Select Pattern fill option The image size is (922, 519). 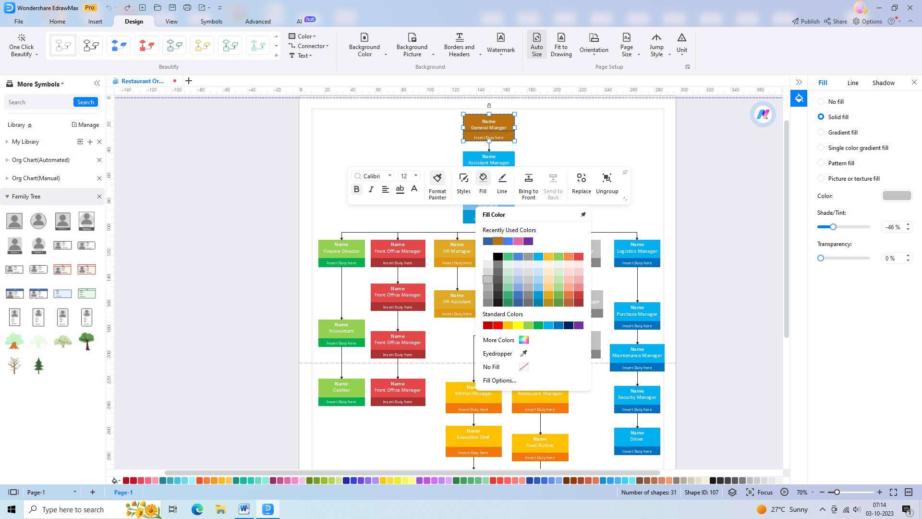pyautogui.click(x=821, y=163)
